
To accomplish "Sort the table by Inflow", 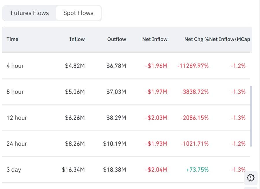I will click(77, 39).
